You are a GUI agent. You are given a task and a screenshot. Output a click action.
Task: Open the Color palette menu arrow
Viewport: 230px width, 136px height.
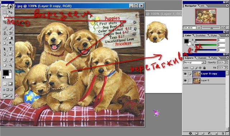227,35
